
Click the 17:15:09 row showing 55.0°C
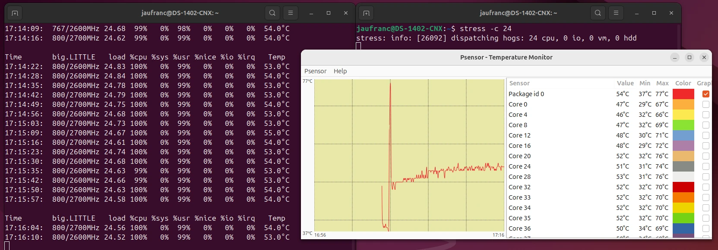[x=147, y=133]
